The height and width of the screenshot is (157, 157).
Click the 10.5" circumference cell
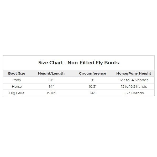(x=92, y=87)
